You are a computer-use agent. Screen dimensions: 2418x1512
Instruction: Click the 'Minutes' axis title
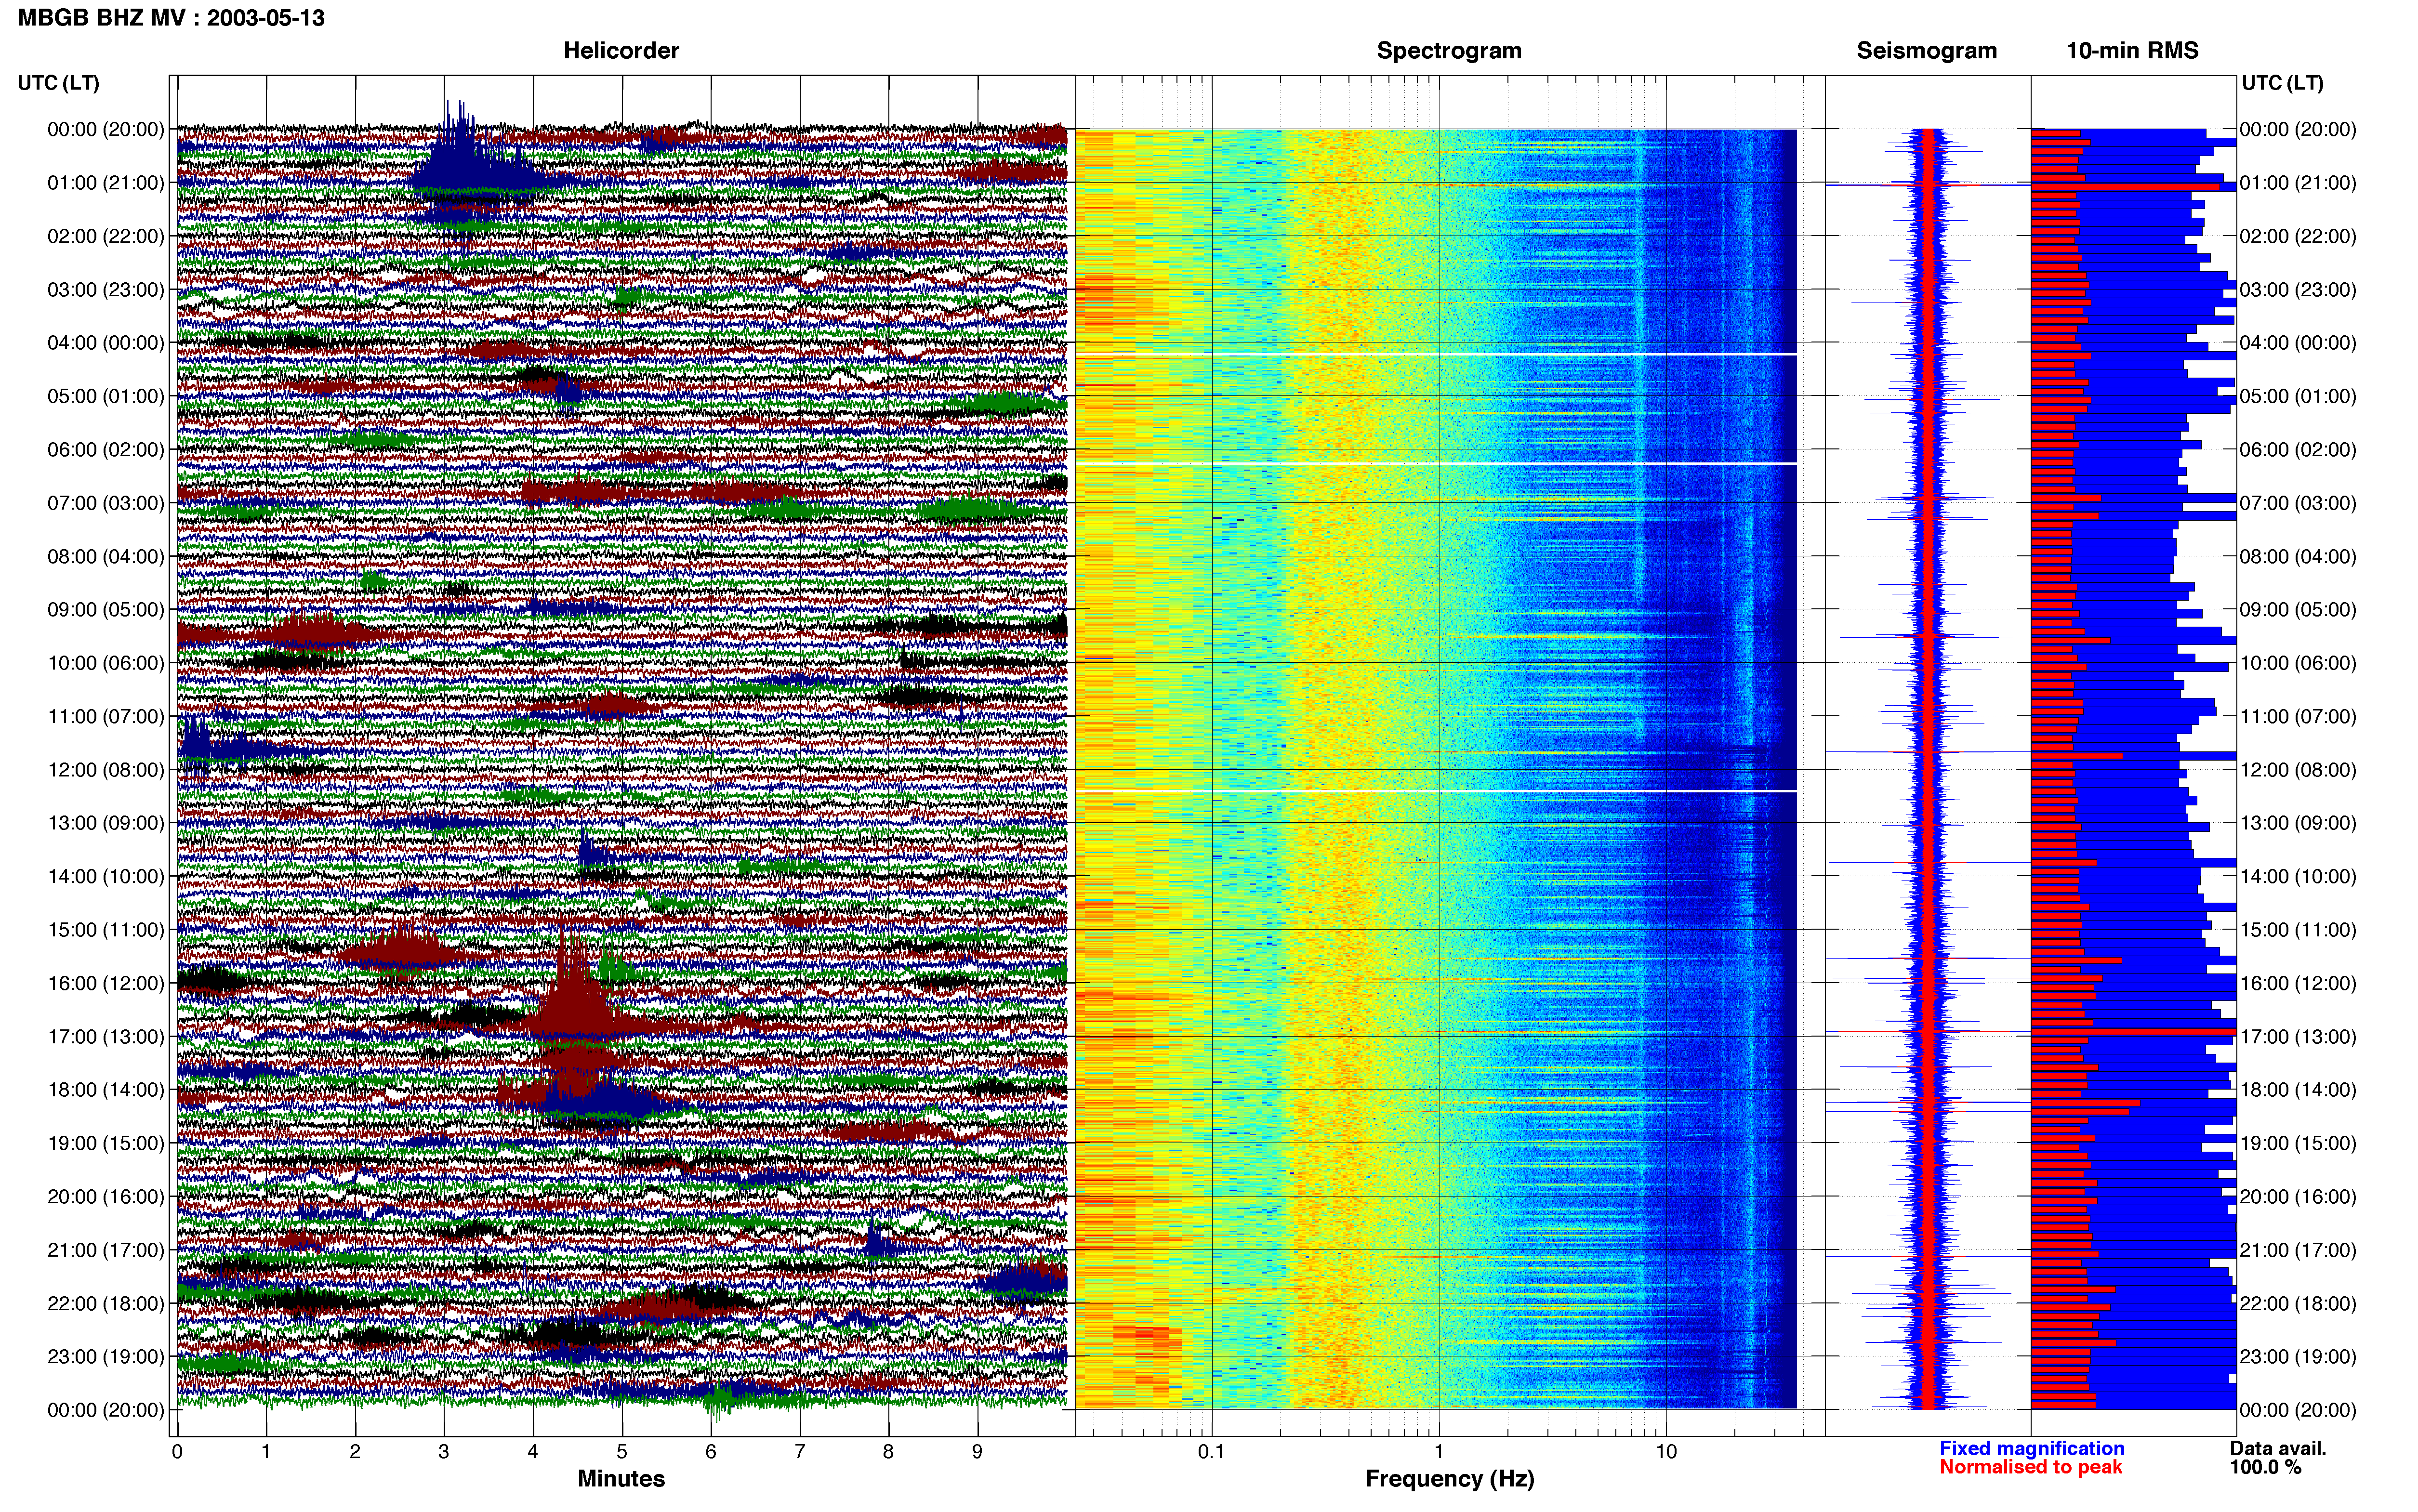pyautogui.click(x=621, y=1479)
